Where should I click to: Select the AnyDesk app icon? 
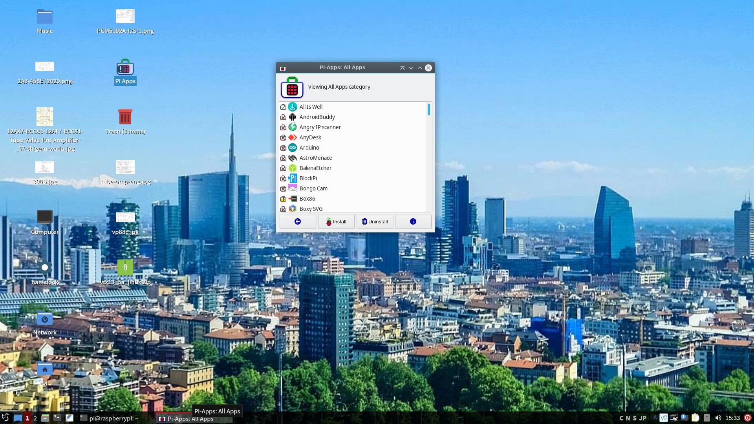pos(292,137)
